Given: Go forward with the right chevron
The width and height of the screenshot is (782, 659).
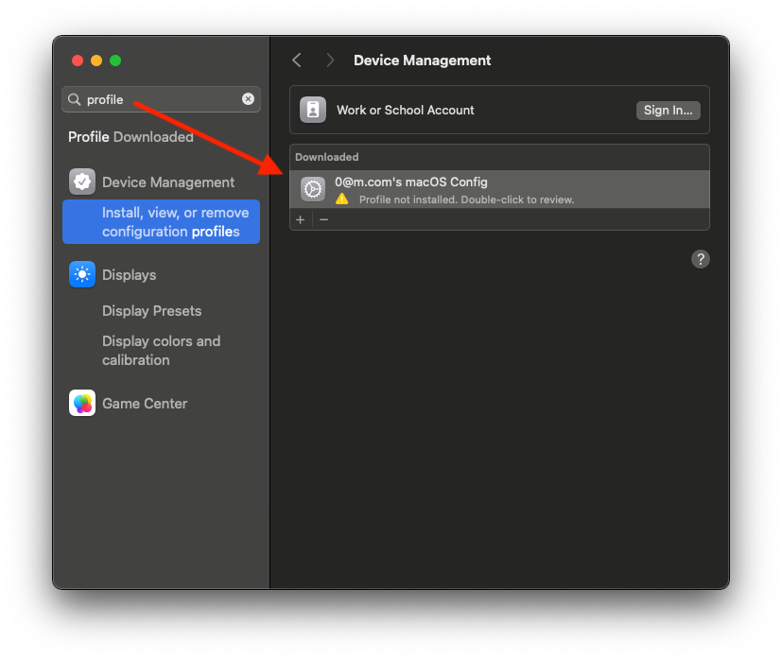Looking at the screenshot, I should click(330, 61).
